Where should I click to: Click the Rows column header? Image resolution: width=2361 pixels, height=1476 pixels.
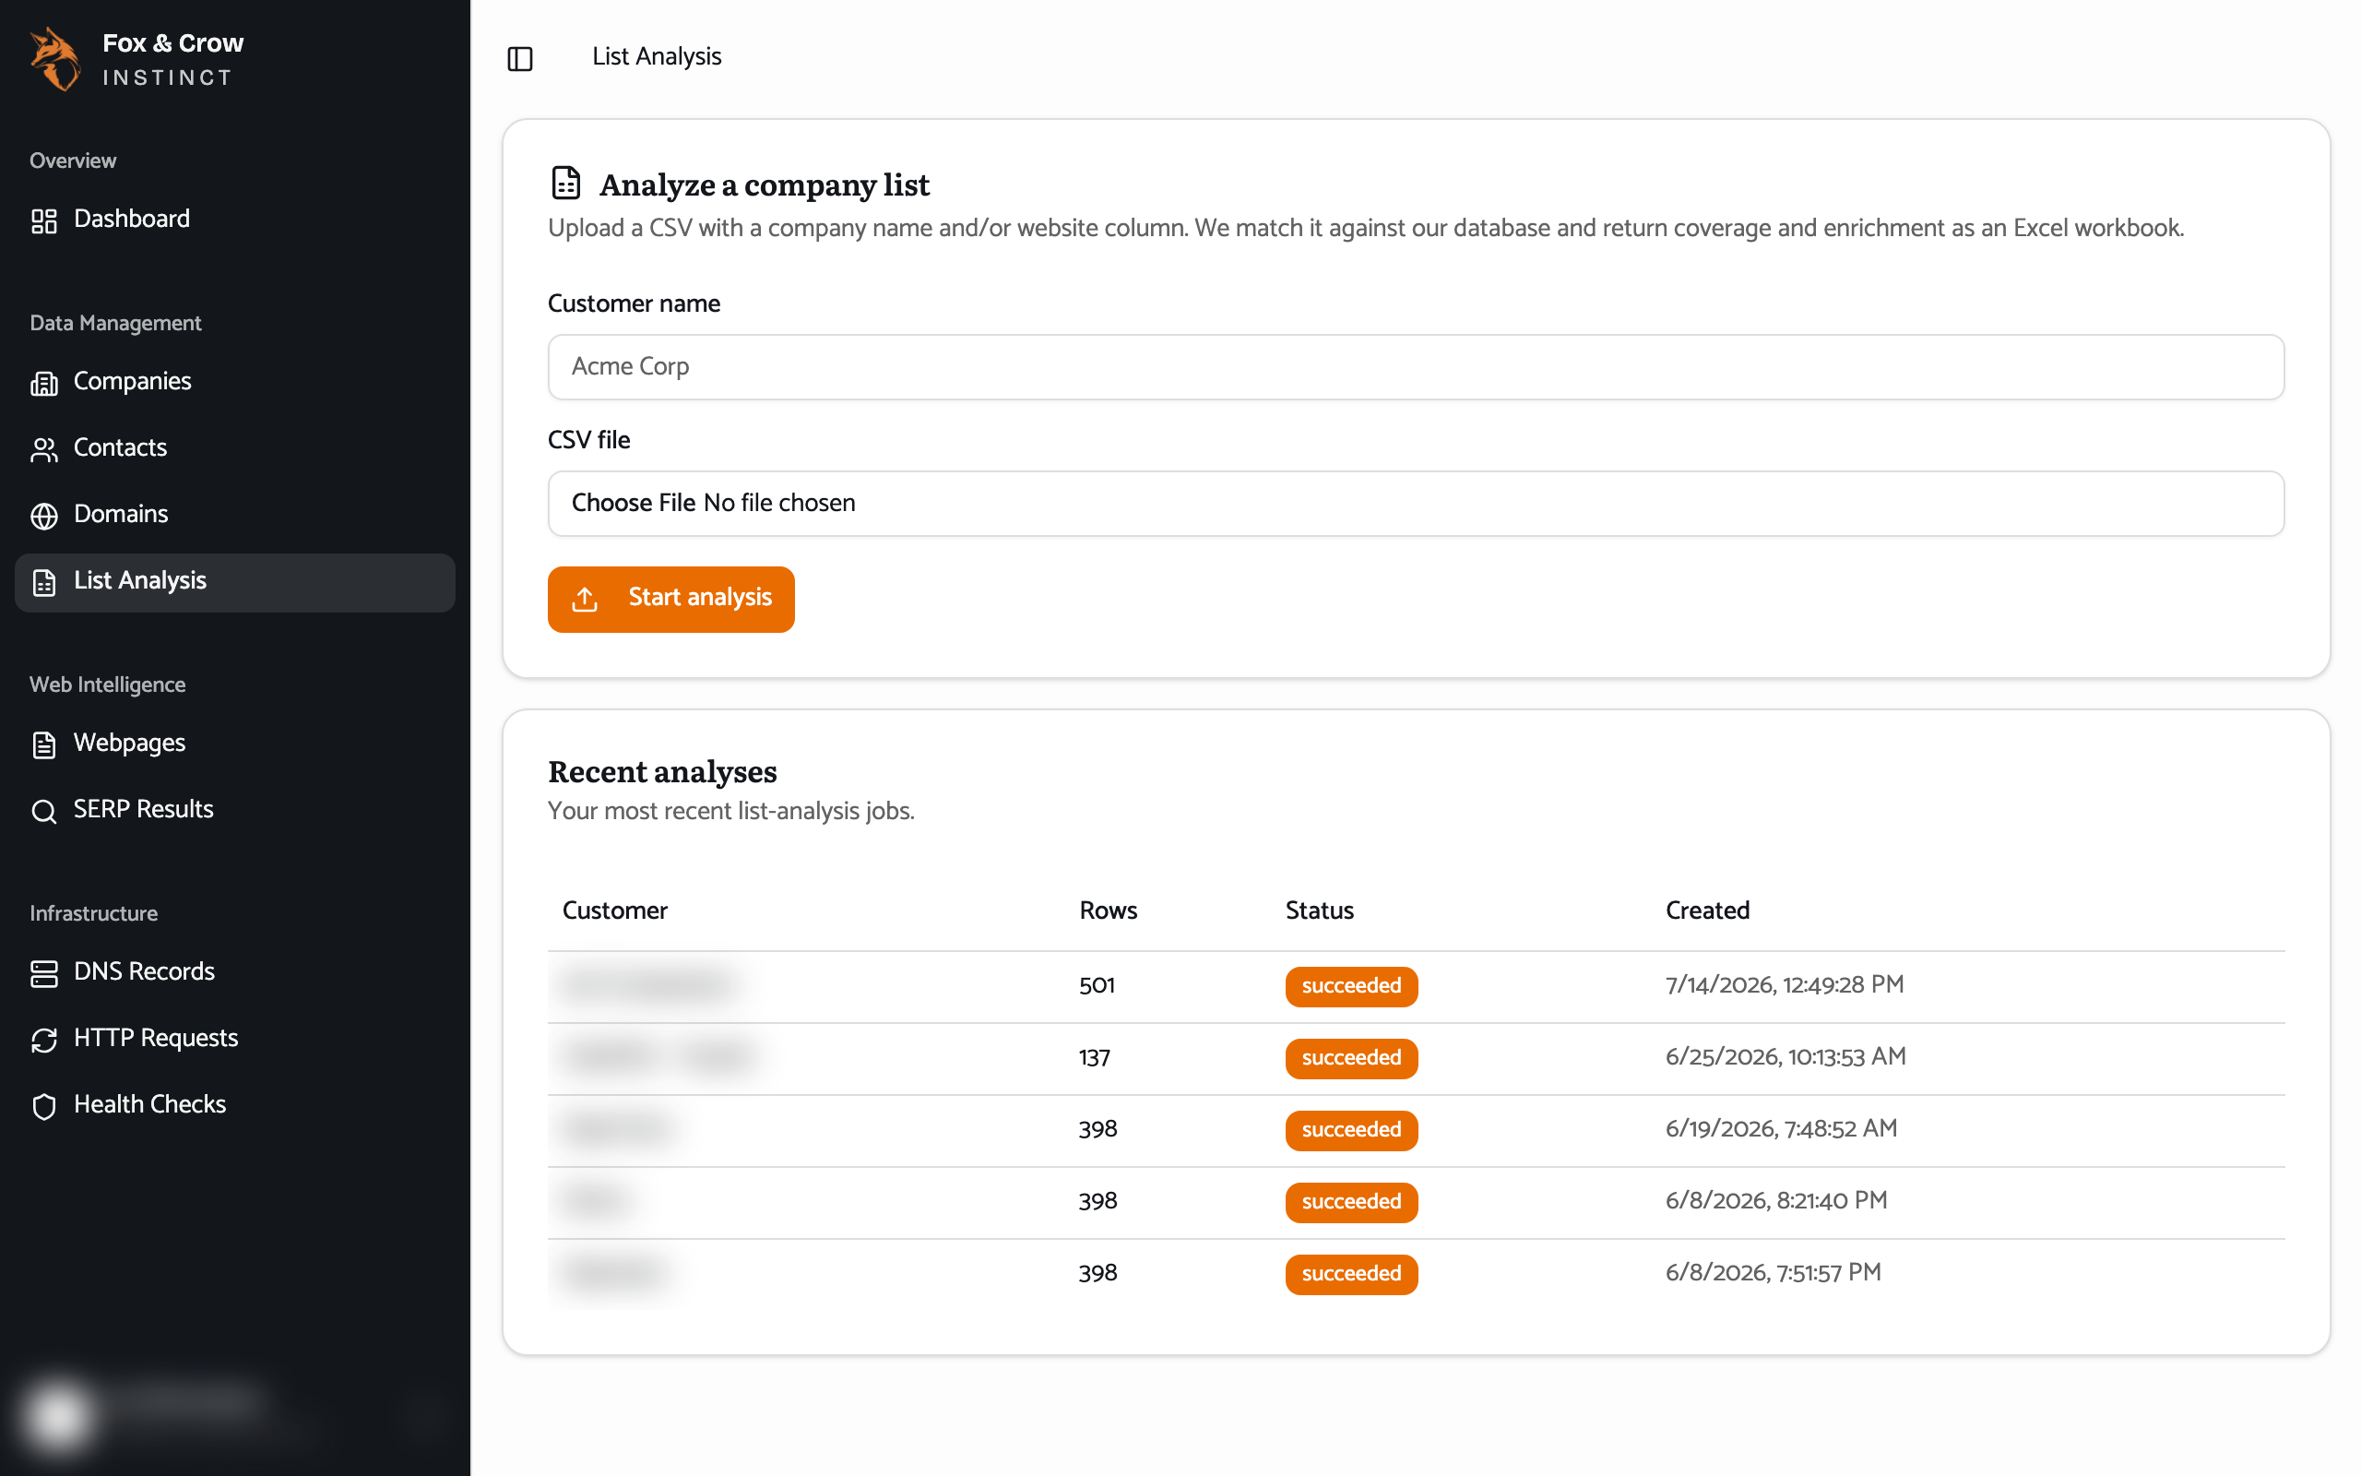tap(1109, 911)
